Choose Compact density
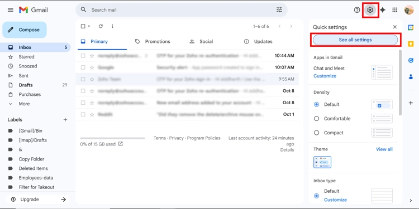This screenshot has height=209, width=419. pos(316,133)
